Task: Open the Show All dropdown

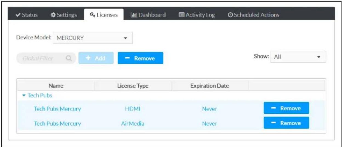Action: pyautogui.click(x=298, y=57)
